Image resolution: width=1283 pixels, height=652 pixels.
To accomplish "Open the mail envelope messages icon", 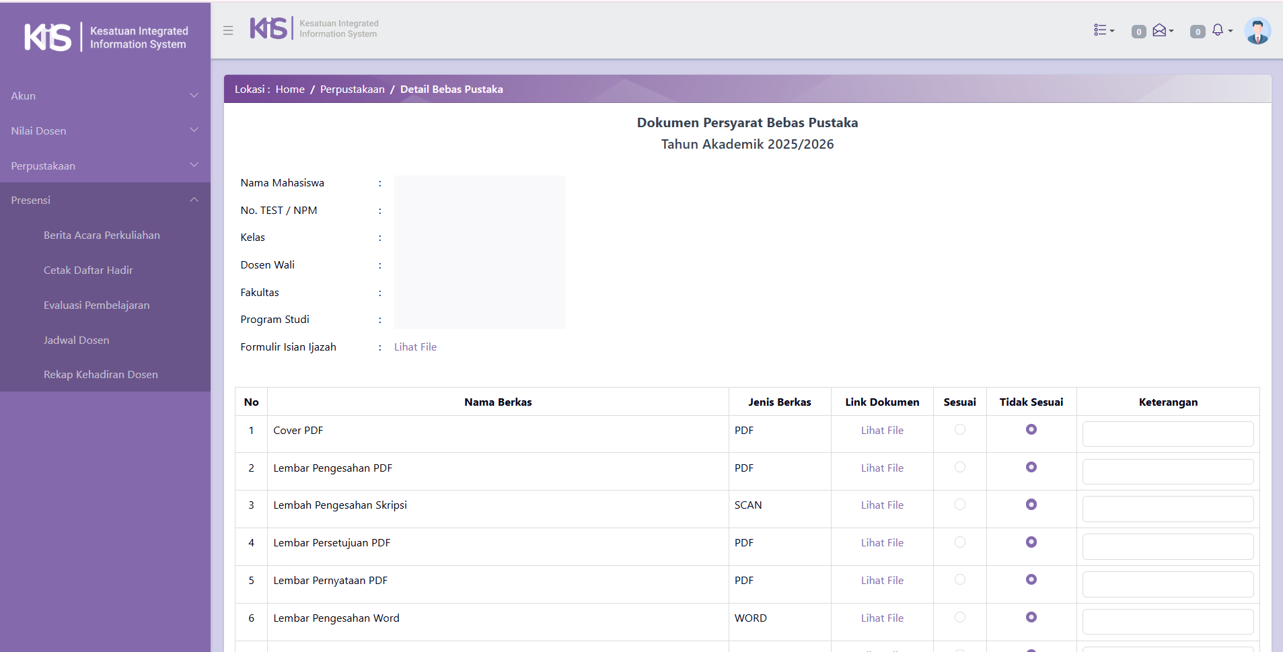I will 1161,30.
